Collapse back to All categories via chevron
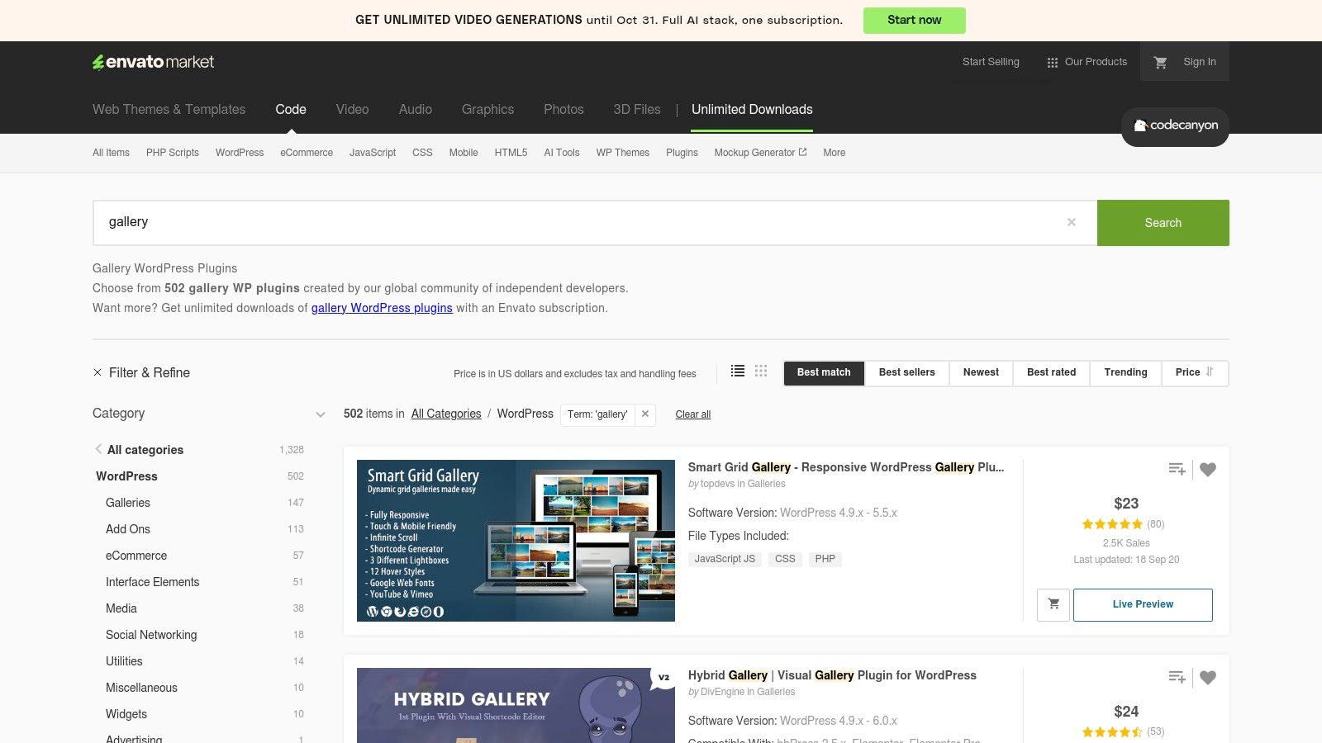Viewport: 1322px width, 743px height. [98, 449]
